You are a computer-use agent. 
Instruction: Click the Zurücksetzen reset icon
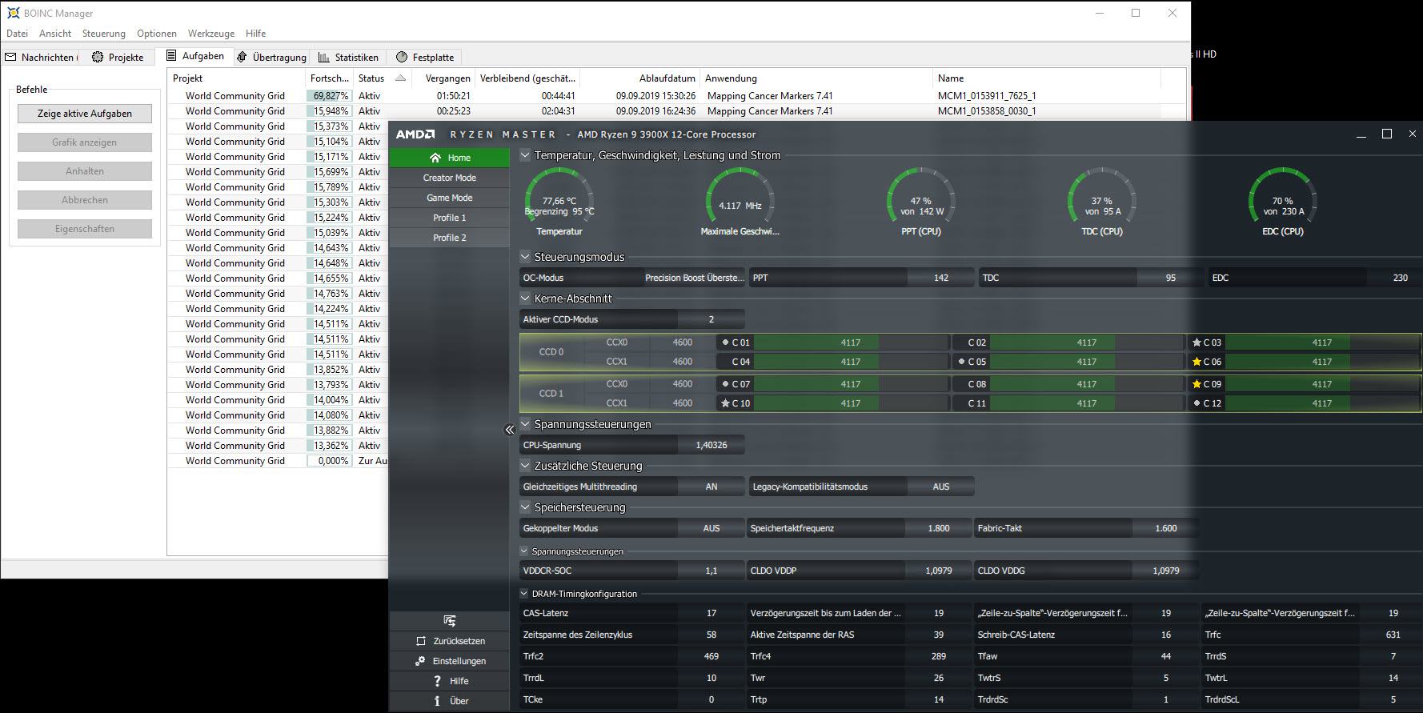[421, 641]
